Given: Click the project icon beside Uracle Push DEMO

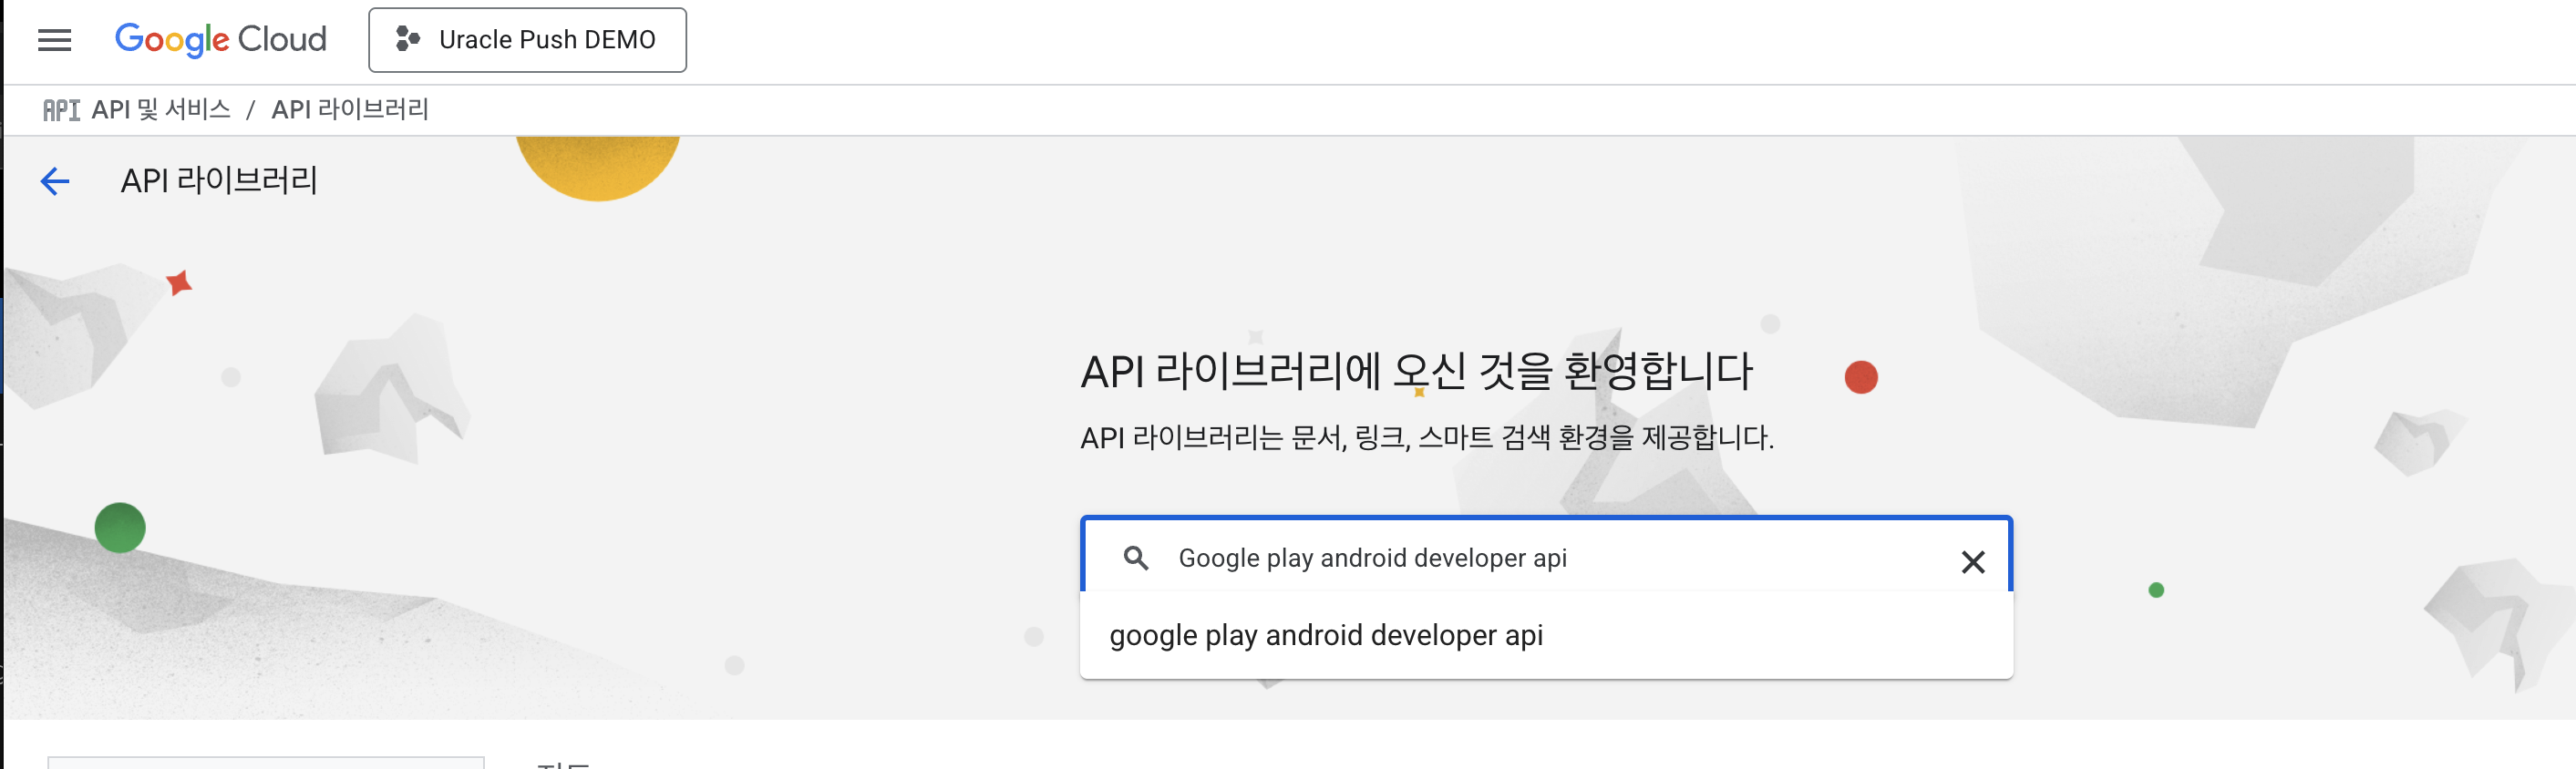Looking at the screenshot, I should 407,40.
